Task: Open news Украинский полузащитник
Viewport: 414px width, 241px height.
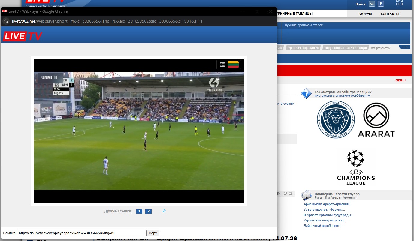Action: [x=325, y=220]
